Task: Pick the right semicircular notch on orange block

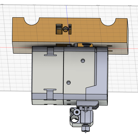Action: click(108, 22)
